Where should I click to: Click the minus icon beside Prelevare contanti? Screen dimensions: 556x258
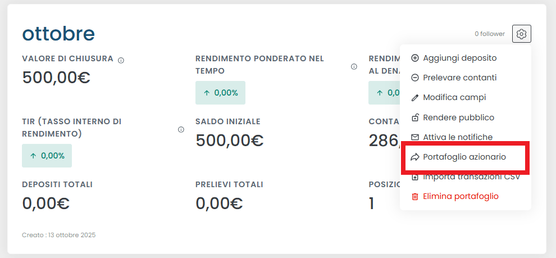pos(415,78)
